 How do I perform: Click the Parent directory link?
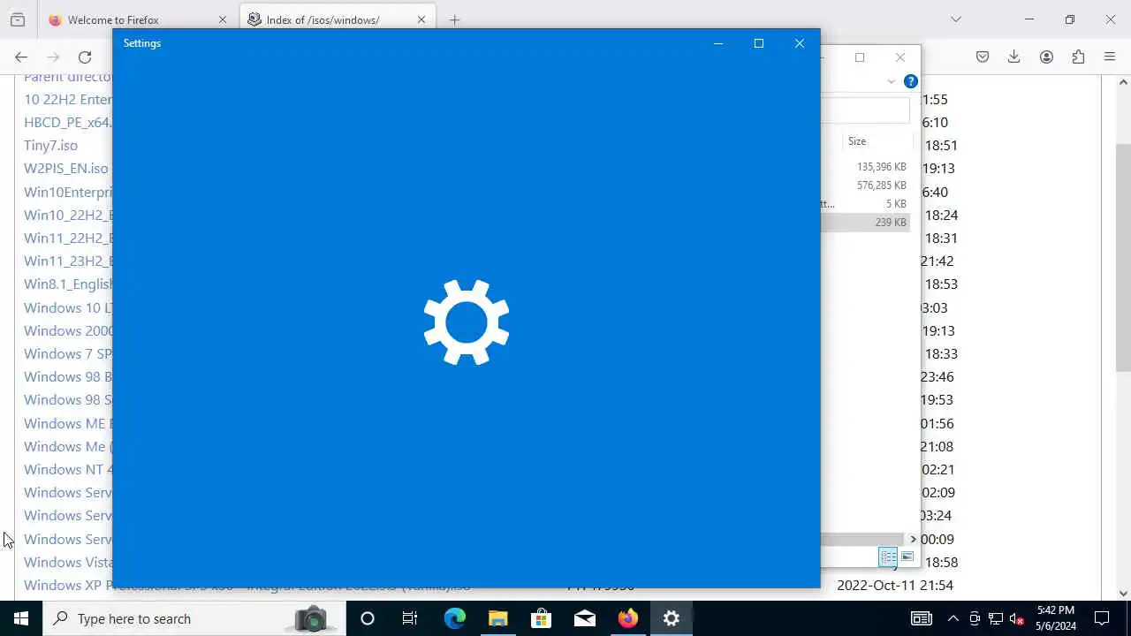[68, 78]
